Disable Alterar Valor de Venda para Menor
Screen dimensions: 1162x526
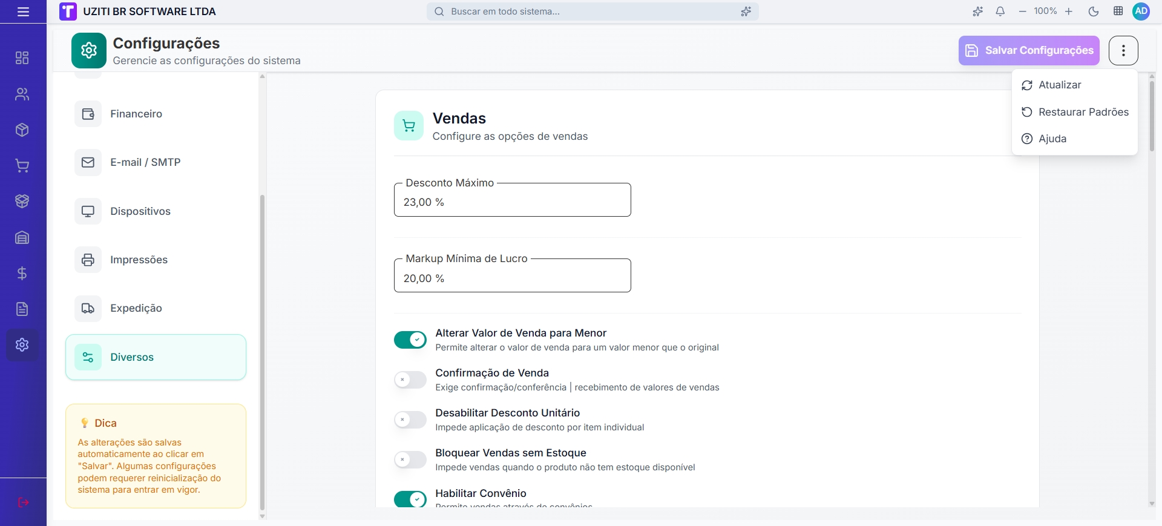point(410,340)
